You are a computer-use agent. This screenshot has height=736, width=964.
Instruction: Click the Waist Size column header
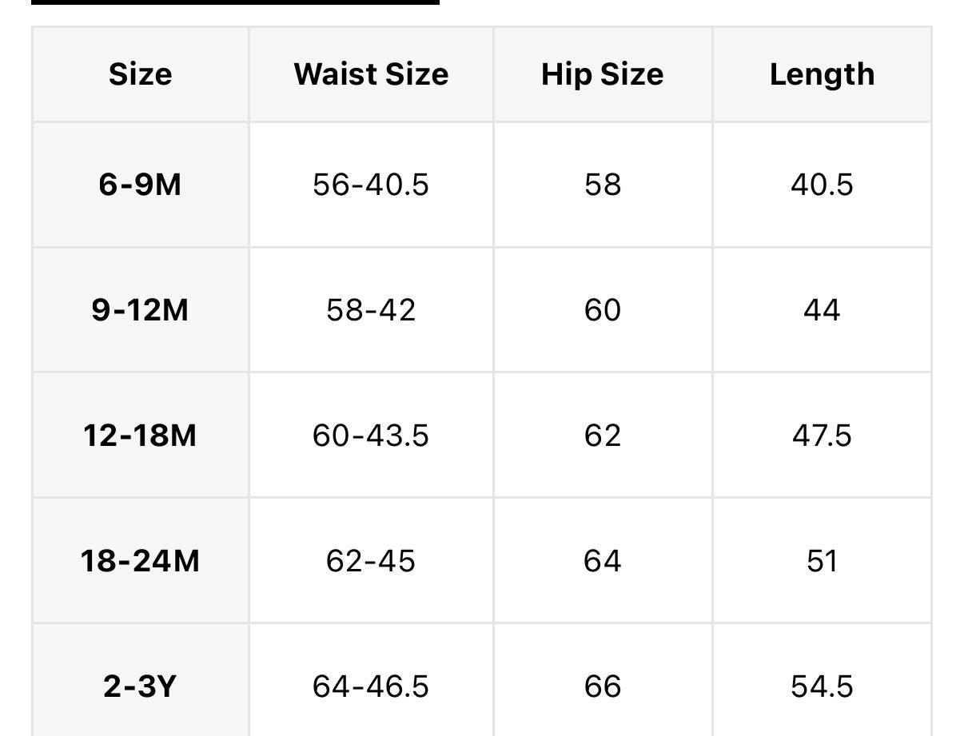371,74
